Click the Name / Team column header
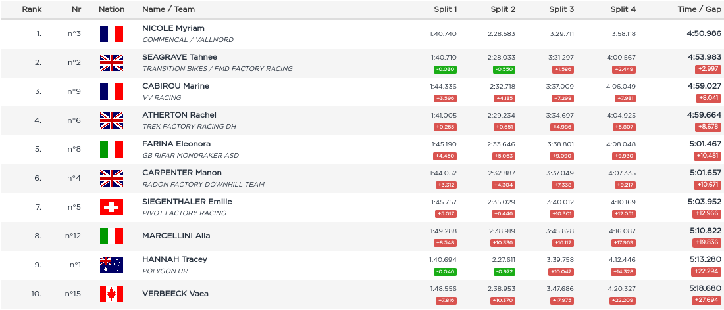724x310 pixels. coord(168,9)
